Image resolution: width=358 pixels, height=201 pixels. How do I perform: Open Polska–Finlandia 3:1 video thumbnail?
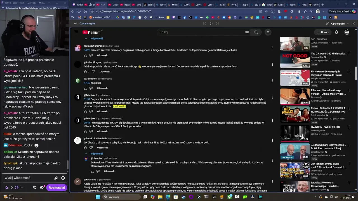tap(295, 115)
